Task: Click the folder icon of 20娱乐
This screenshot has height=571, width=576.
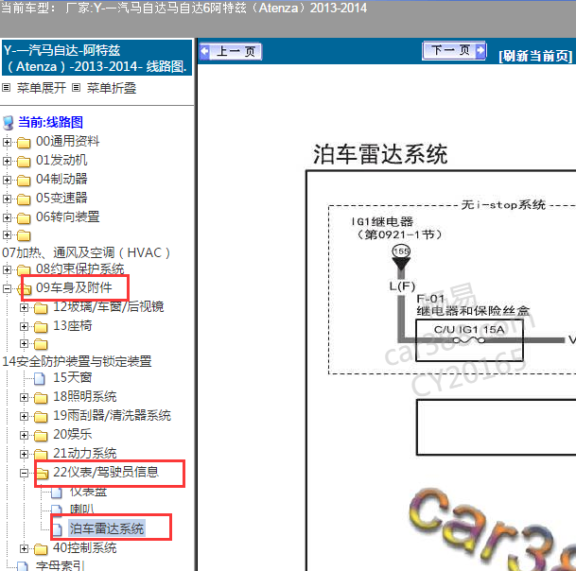Action: [x=41, y=436]
